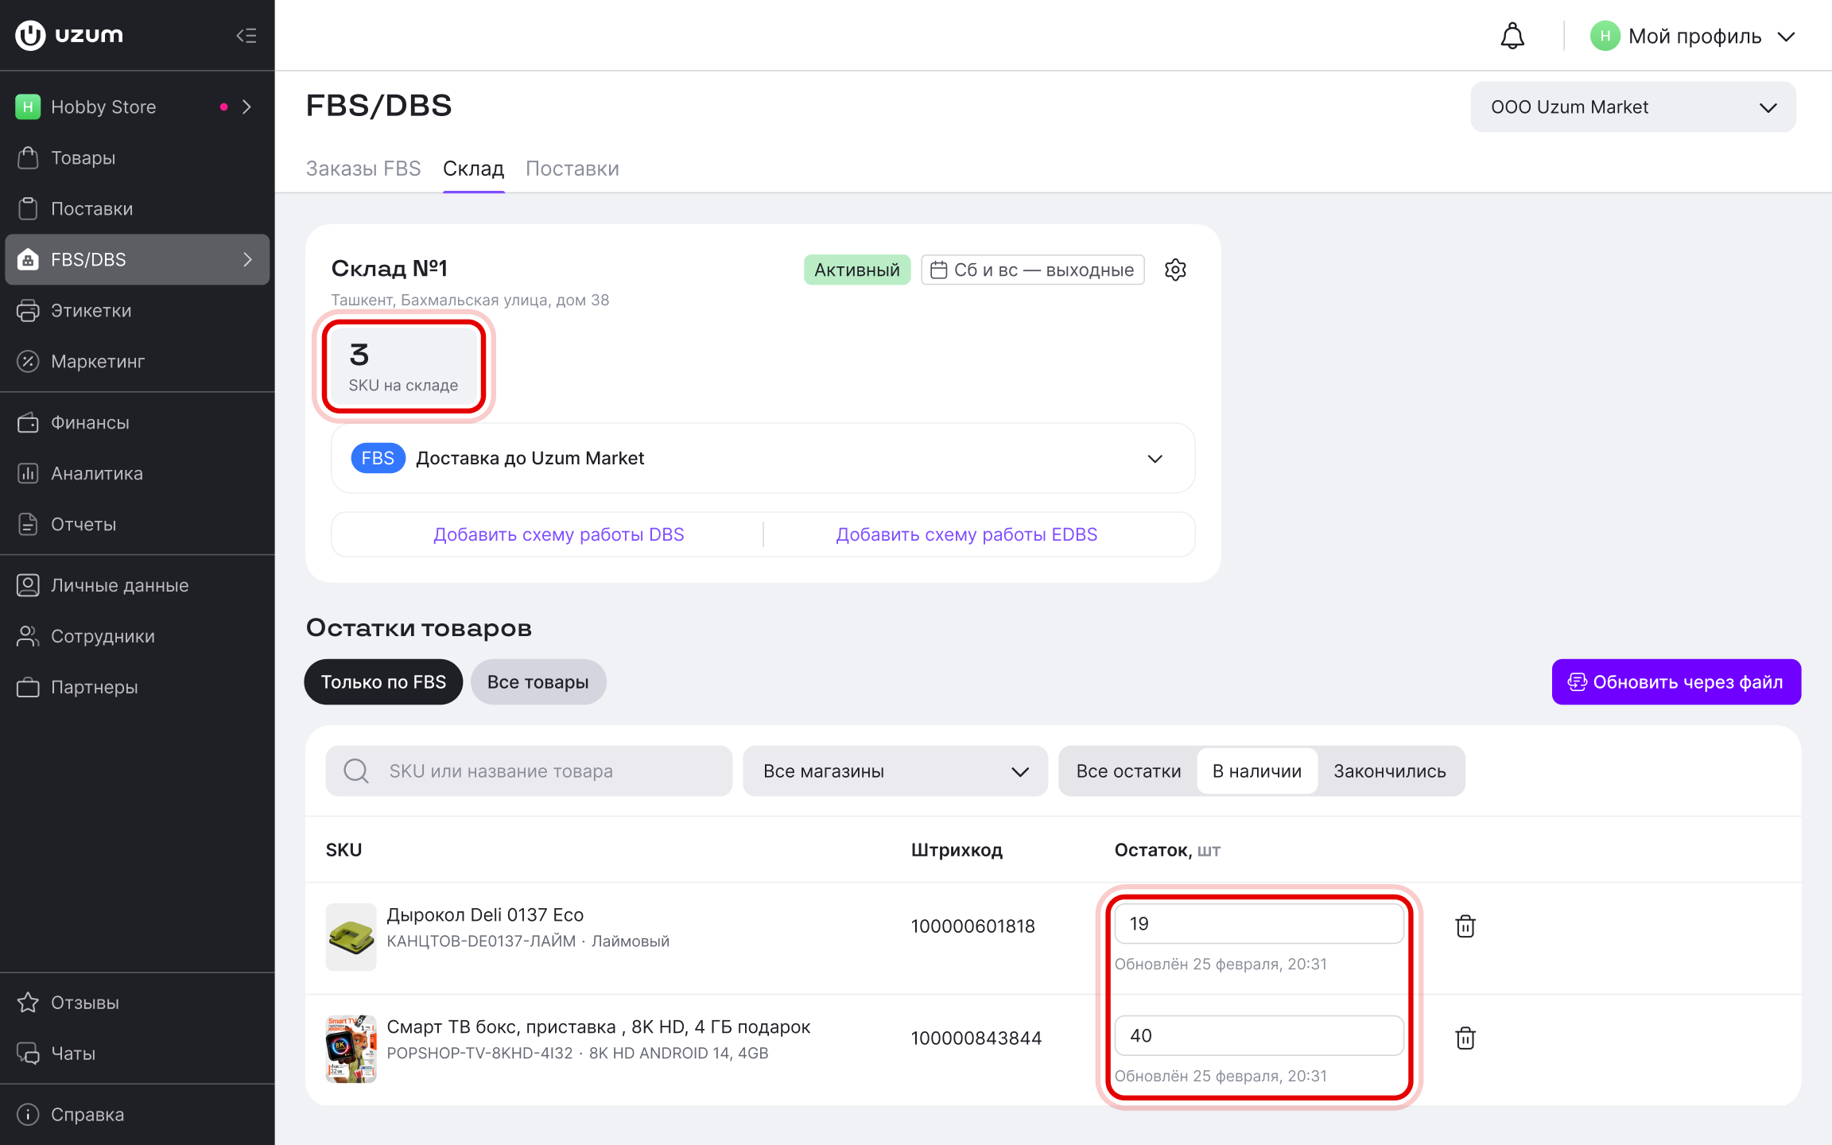Open Поставки in the sidebar
1832x1145 pixels.
137,208
